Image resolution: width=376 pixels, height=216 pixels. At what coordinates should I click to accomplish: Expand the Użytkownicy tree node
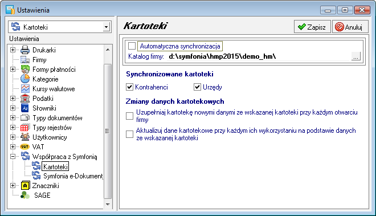pyautogui.click(x=13, y=137)
